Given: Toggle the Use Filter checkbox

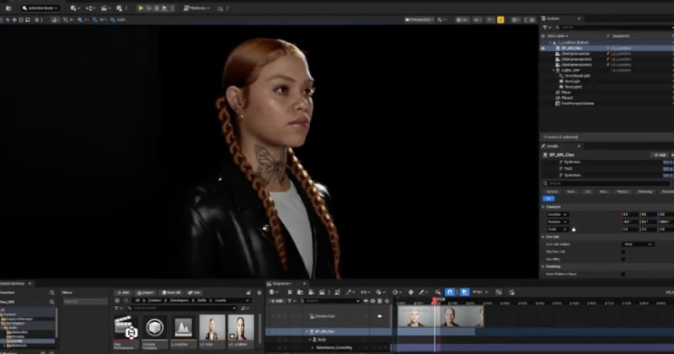Looking at the screenshot, I should (x=623, y=258).
